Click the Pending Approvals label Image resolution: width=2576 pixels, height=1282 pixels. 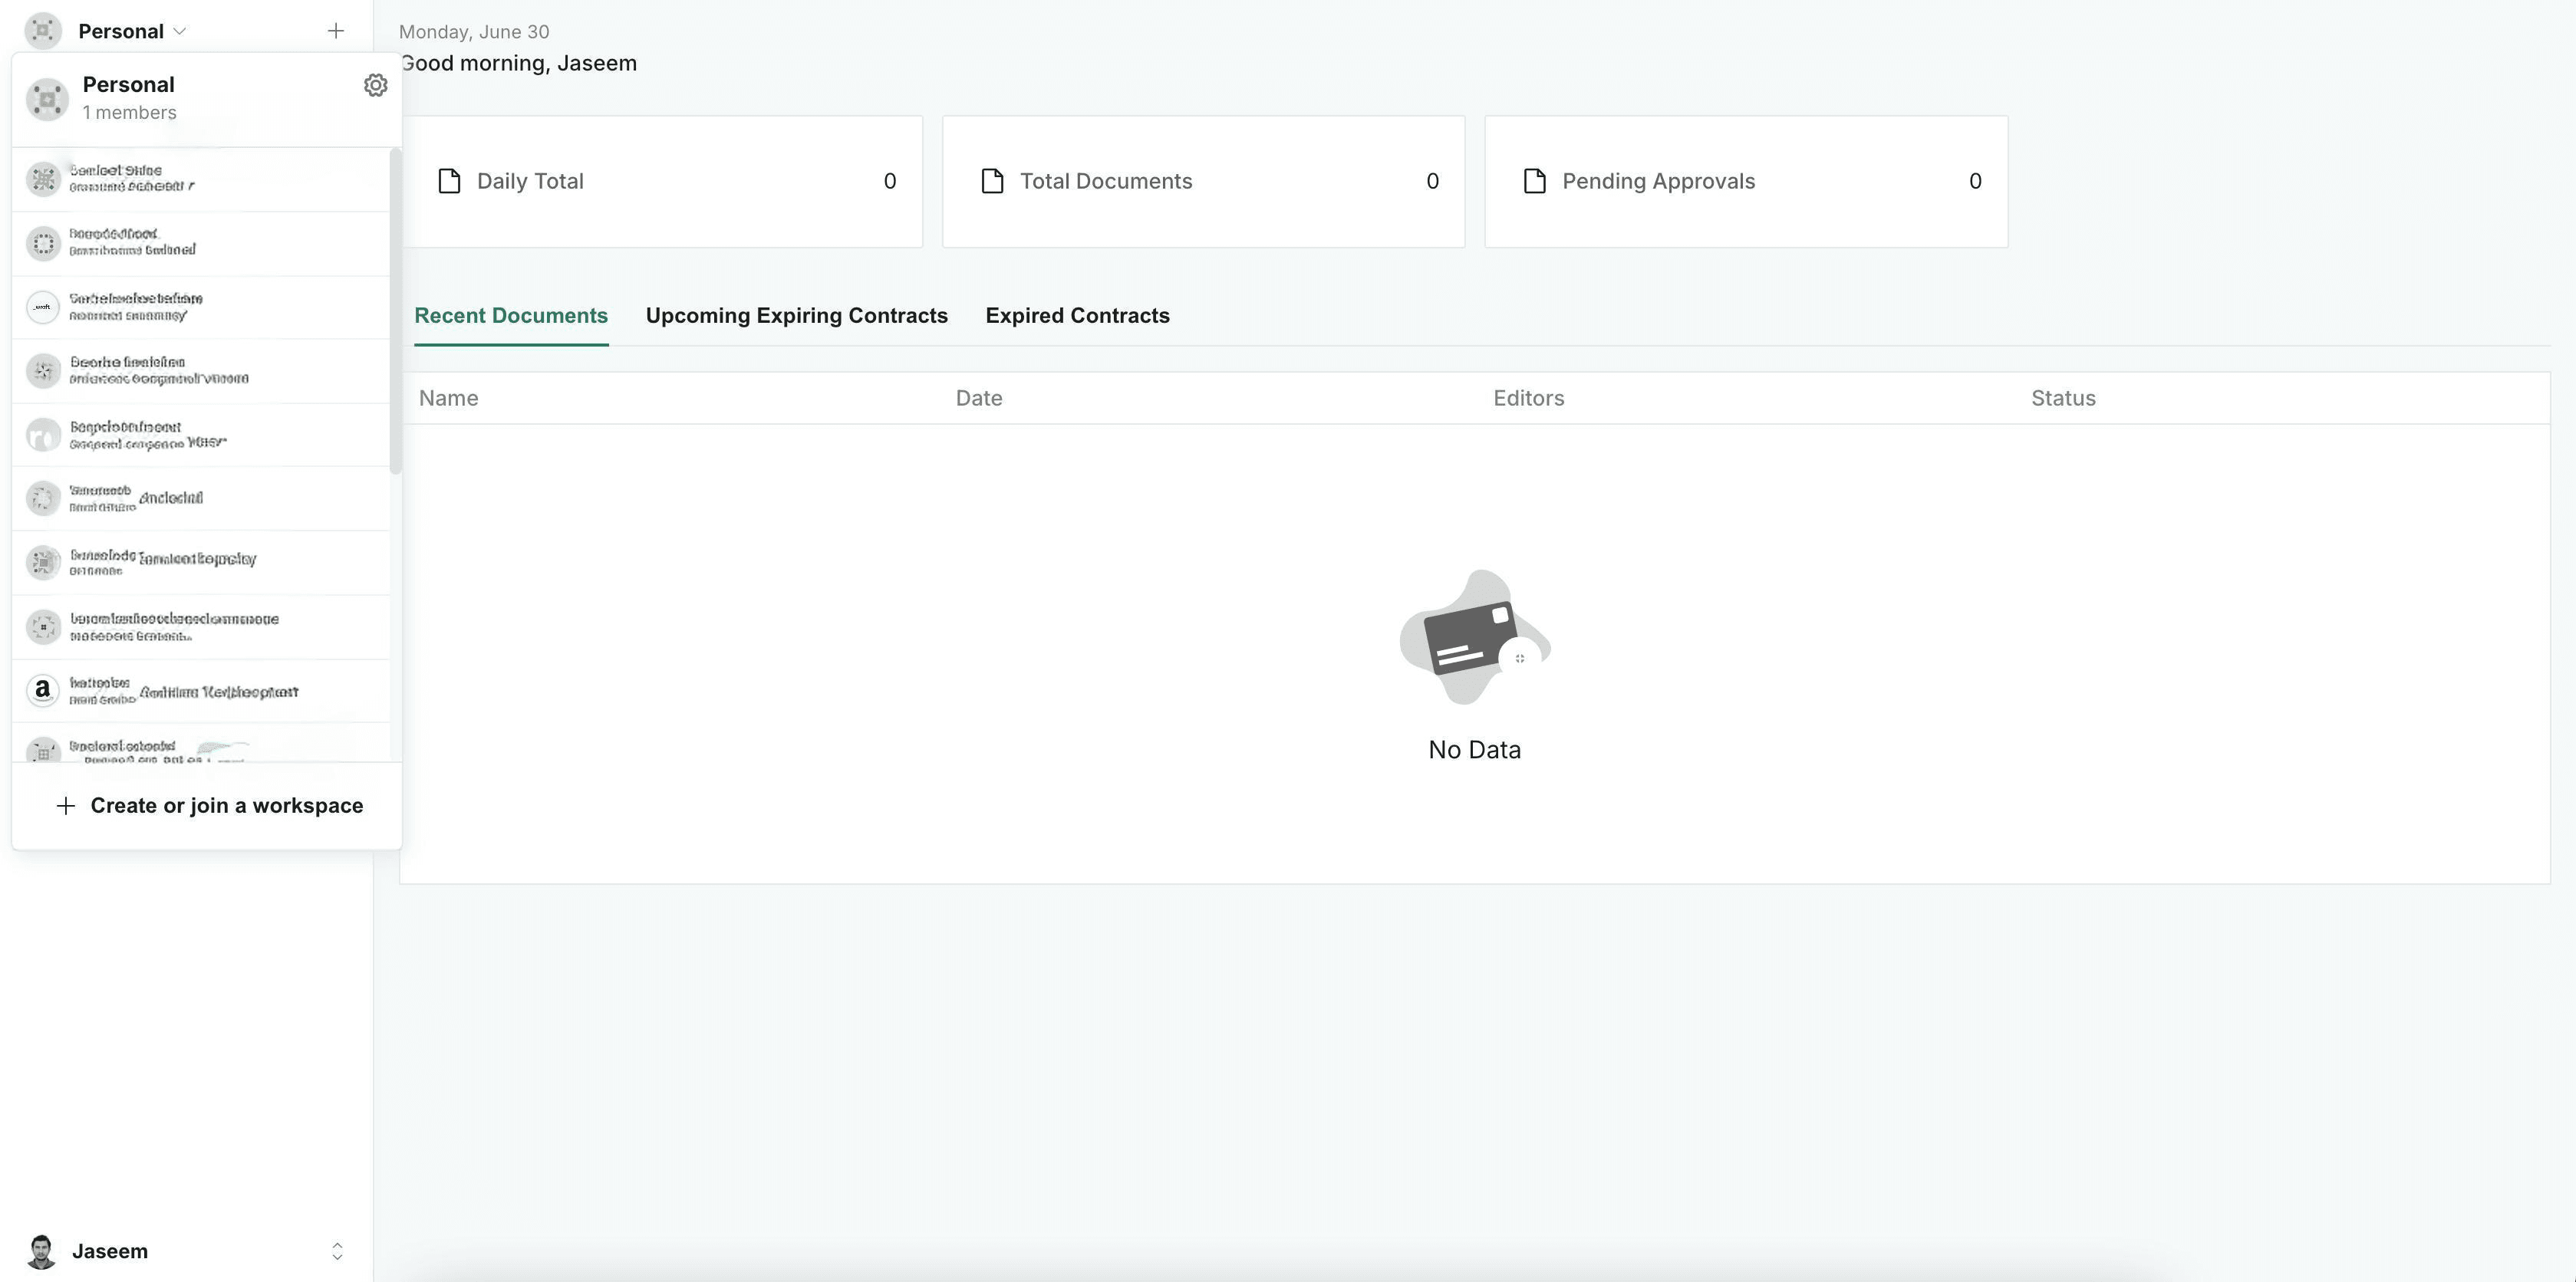tap(1659, 181)
